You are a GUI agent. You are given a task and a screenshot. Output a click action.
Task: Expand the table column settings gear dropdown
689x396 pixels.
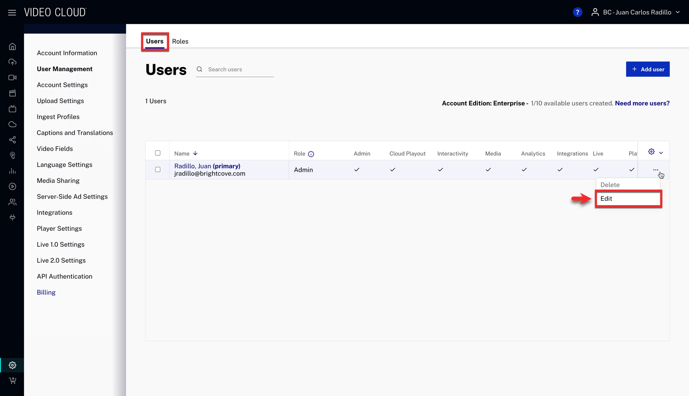655,152
